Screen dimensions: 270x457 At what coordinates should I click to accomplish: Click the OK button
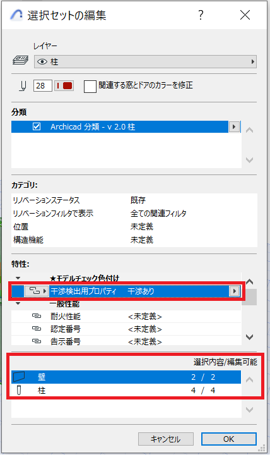(229, 439)
